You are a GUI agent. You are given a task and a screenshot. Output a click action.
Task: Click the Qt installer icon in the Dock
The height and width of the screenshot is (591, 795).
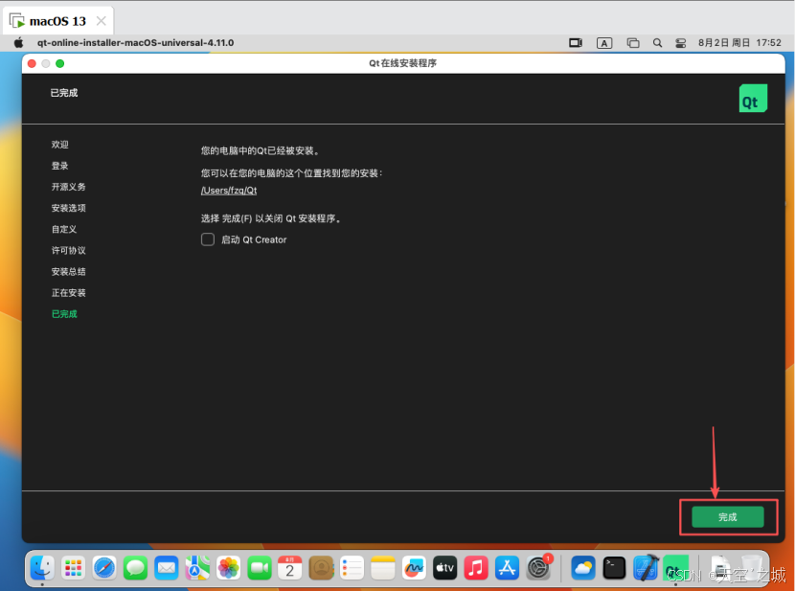676,568
